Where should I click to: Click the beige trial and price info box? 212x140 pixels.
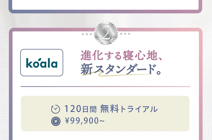tap(105, 114)
